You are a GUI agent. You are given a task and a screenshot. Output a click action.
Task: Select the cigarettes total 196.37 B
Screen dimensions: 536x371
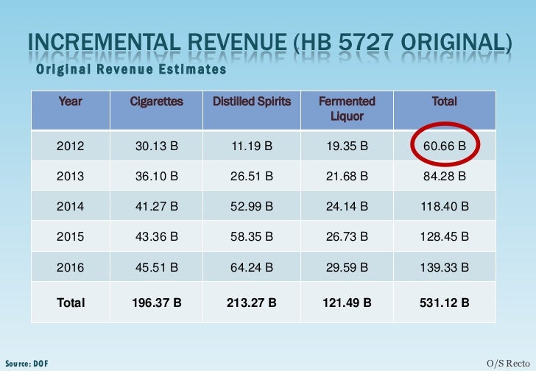tap(157, 303)
